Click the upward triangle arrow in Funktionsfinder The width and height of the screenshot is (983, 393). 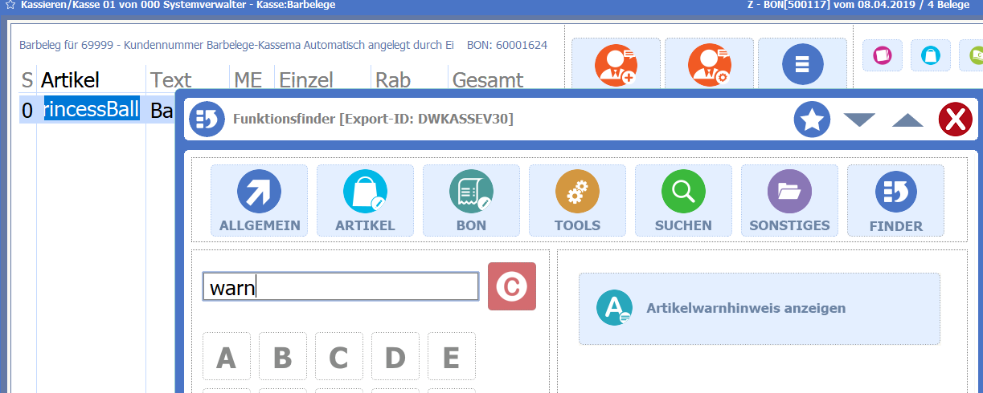(907, 120)
